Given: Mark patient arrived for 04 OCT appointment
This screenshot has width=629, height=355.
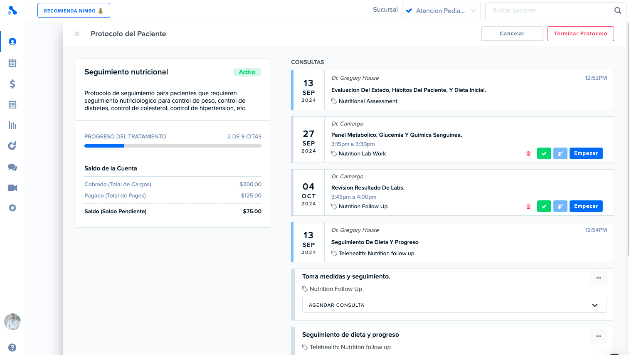Looking at the screenshot, I should 560,206.
